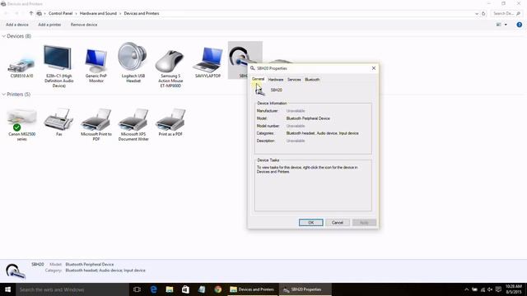Click the Search Devices box
This screenshot has height=296, width=527.
click(506, 13)
